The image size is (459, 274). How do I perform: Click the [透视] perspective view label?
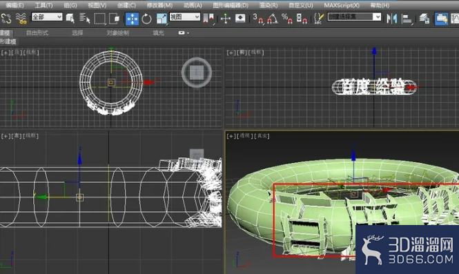coord(245,136)
